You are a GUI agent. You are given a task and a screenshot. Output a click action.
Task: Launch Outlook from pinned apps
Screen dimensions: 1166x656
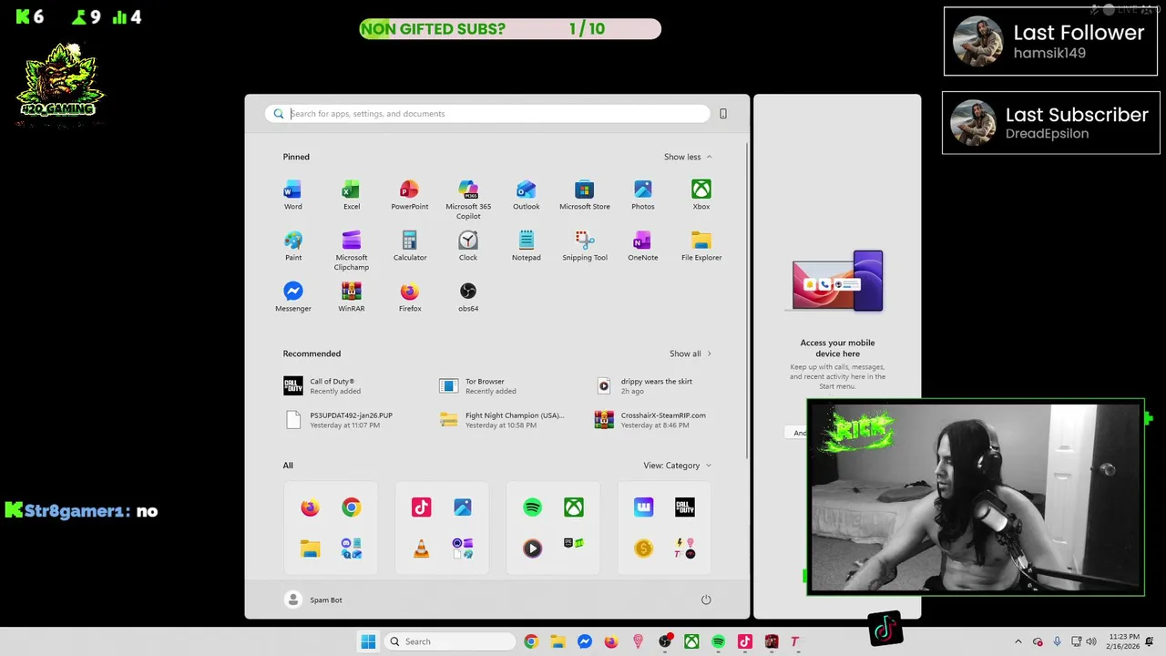click(x=526, y=195)
